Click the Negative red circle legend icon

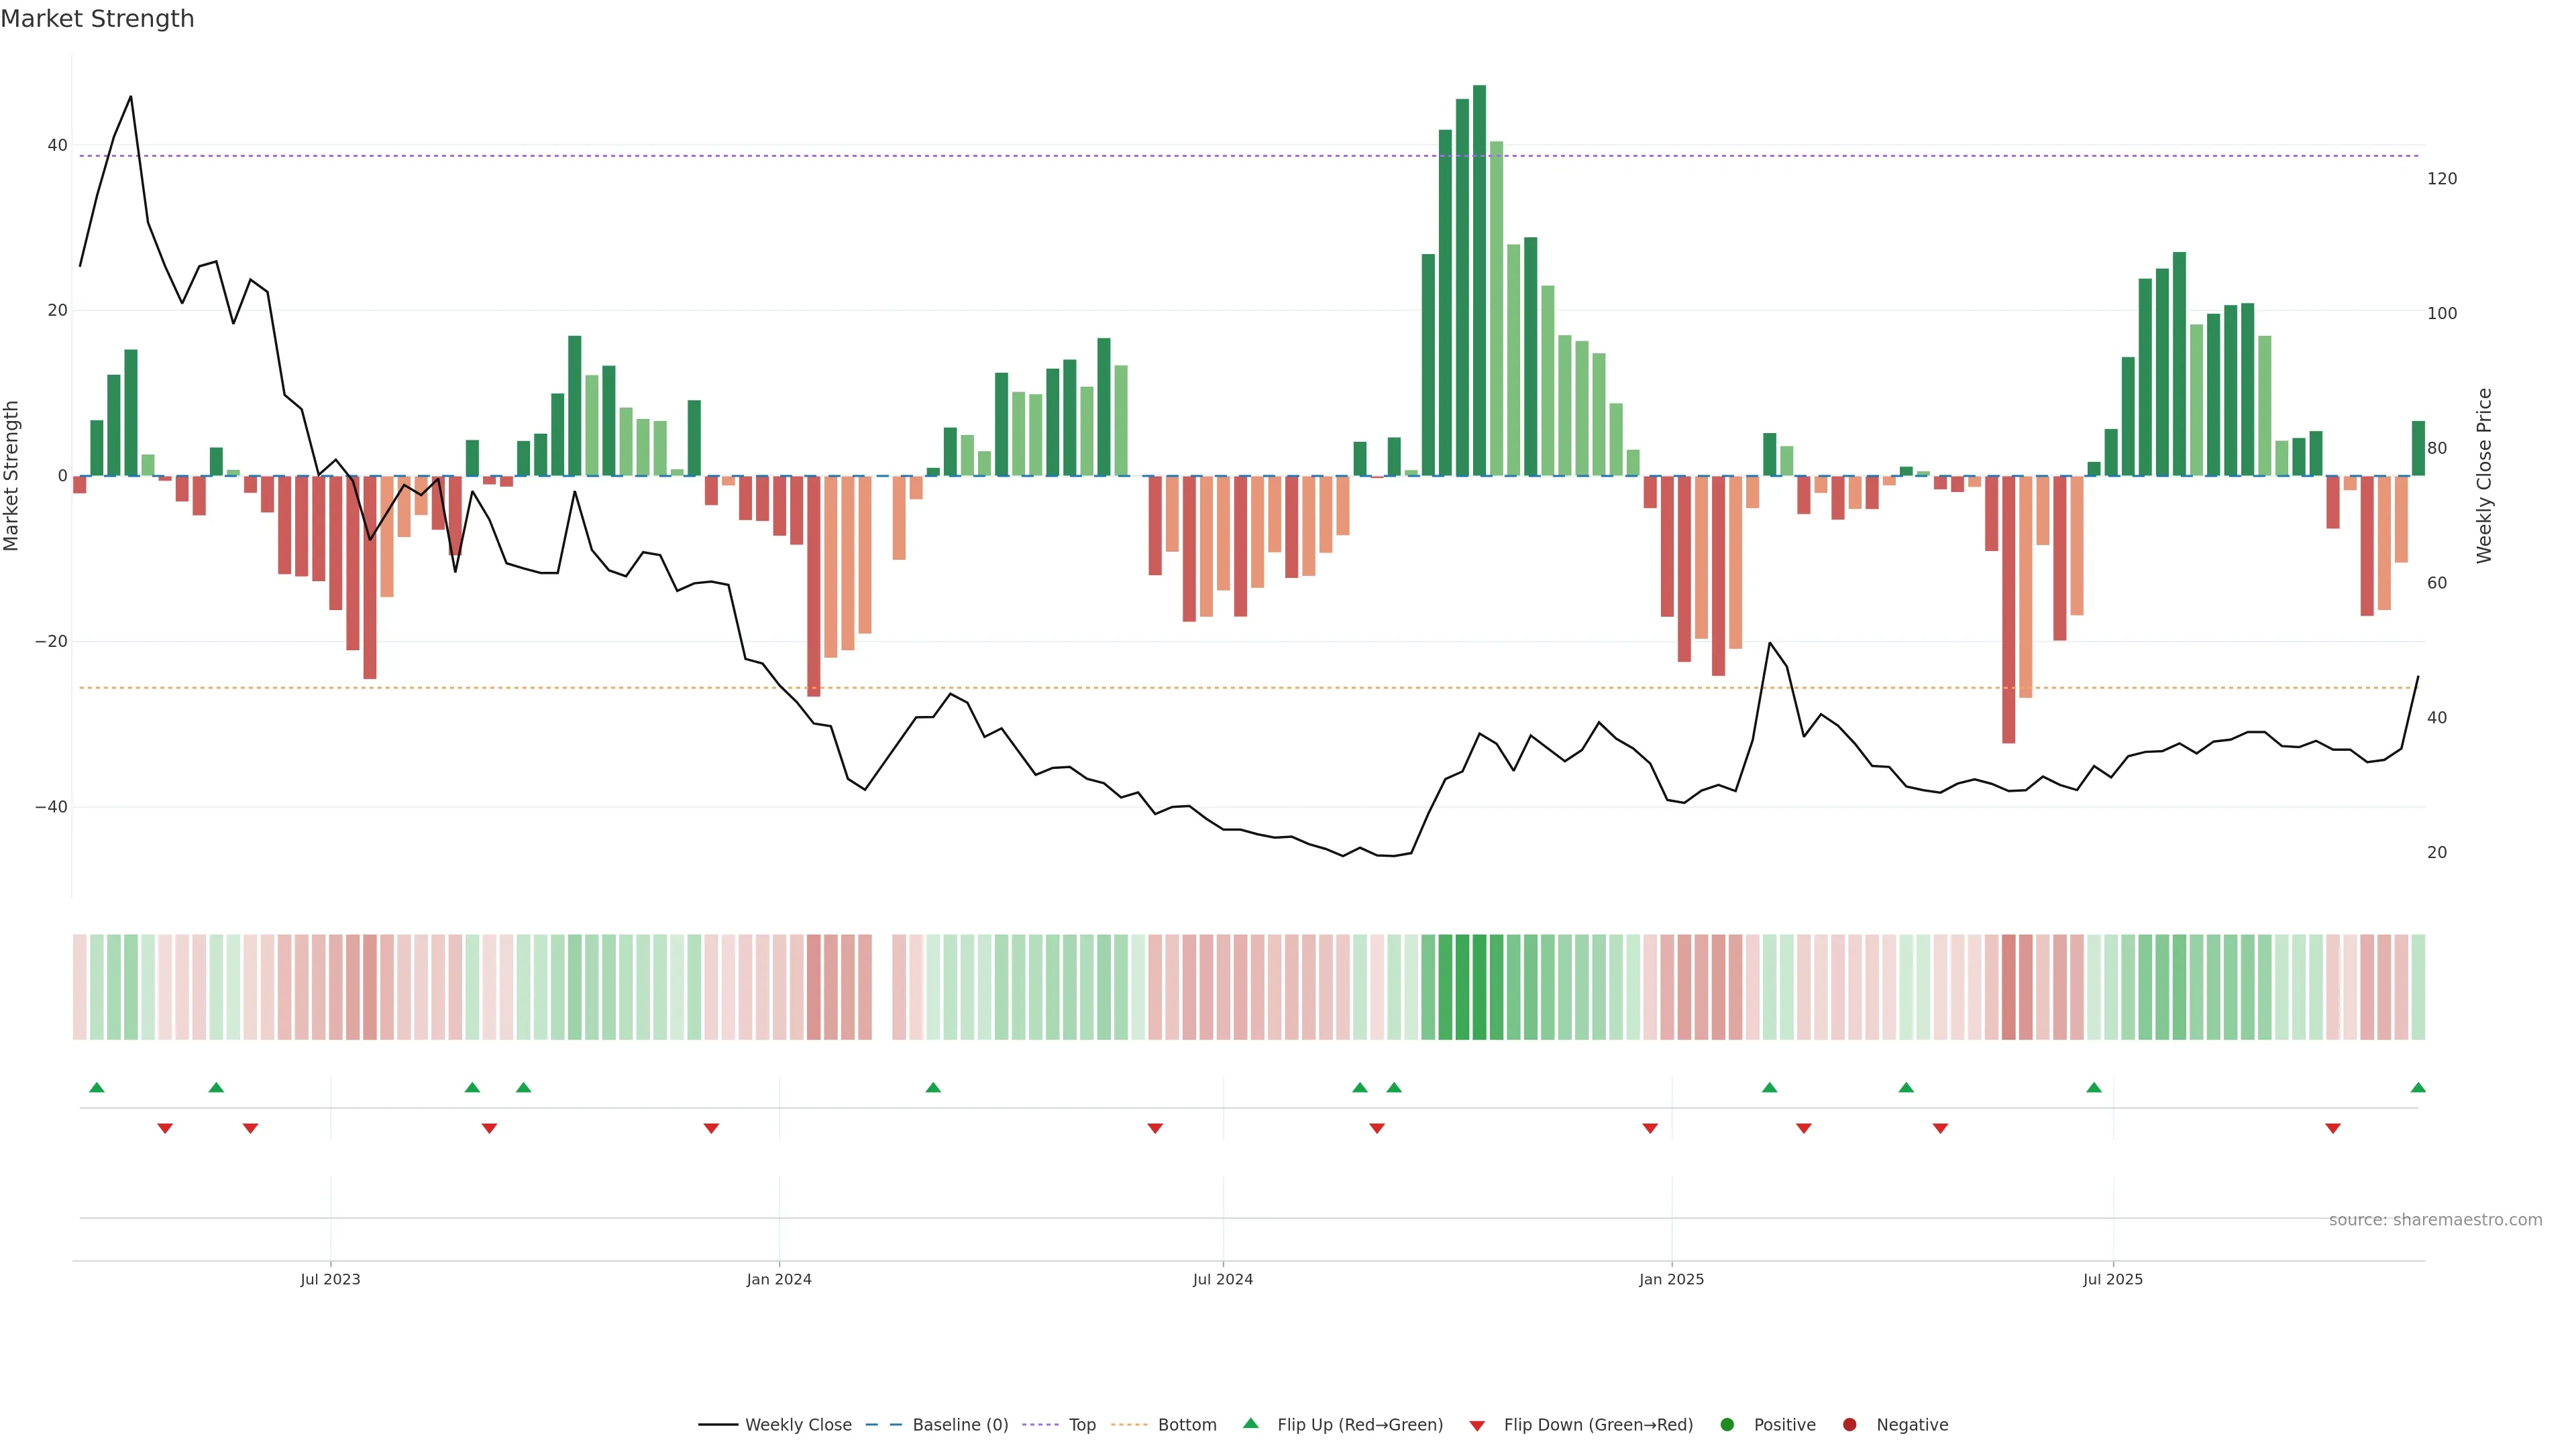click(x=1849, y=1425)
